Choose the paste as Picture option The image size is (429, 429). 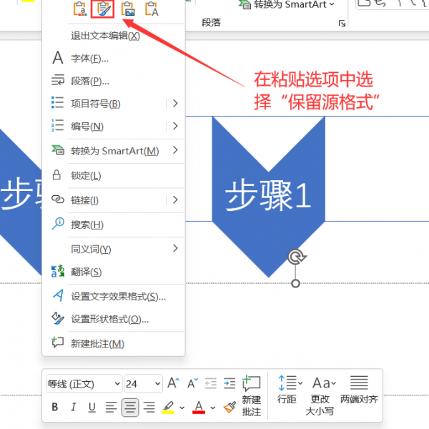(x=128, y=9)
